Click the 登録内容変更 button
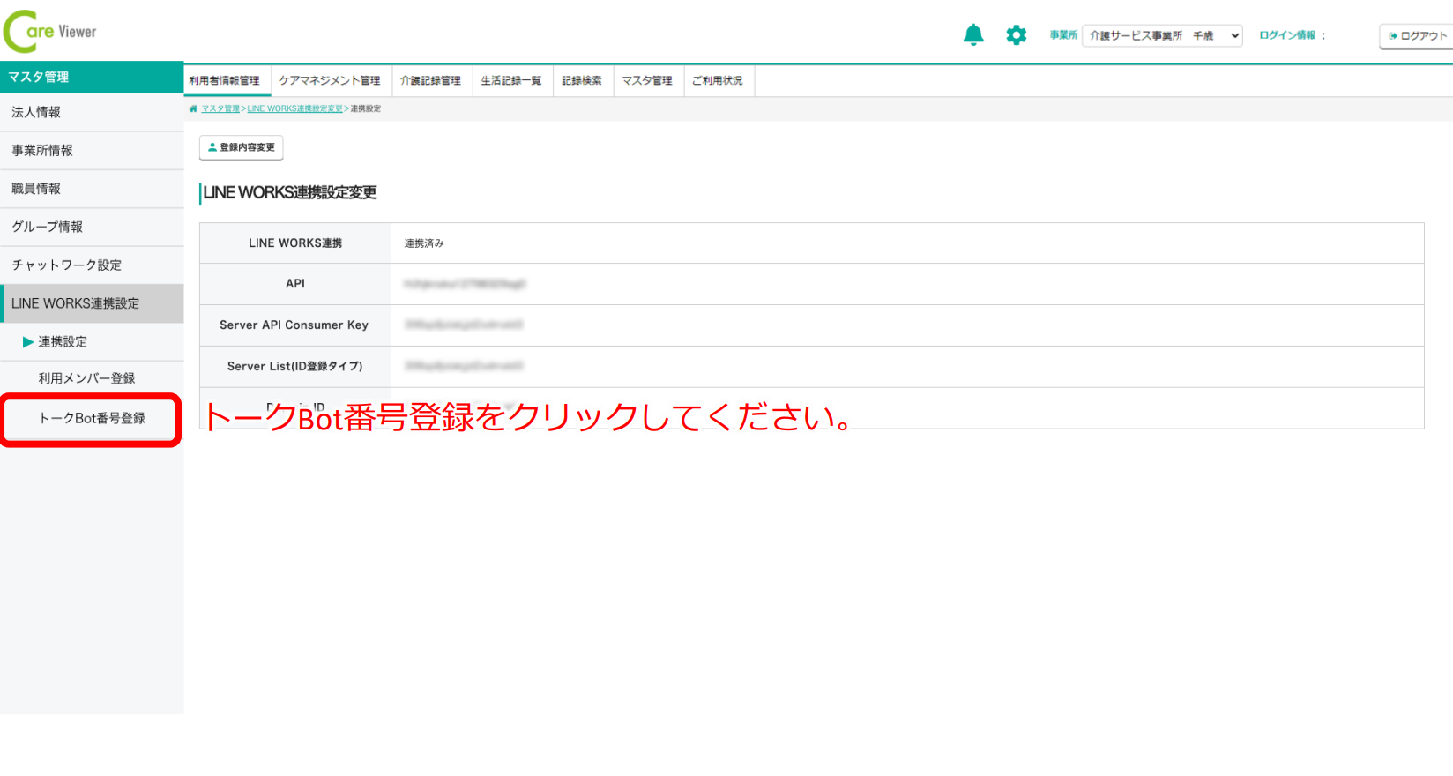1453x776 pixels. tap(241, 147)
